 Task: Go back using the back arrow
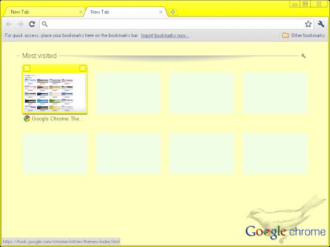(x=9, y=24)
